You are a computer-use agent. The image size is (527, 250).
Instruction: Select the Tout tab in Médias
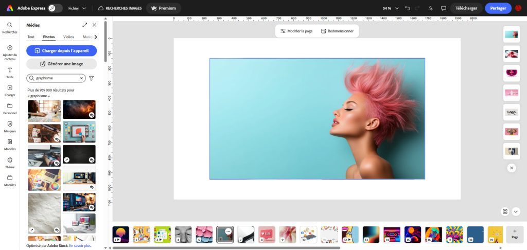pyautogui.click(x=31, y=37)
